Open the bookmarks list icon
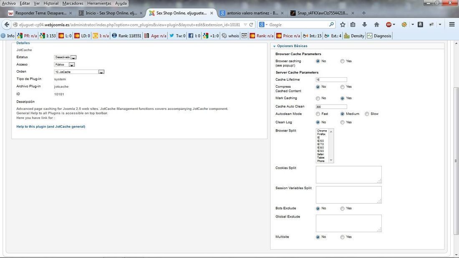 pos(353,25)
